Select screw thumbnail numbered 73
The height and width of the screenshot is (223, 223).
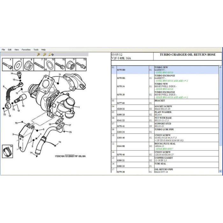pos(81,64)
